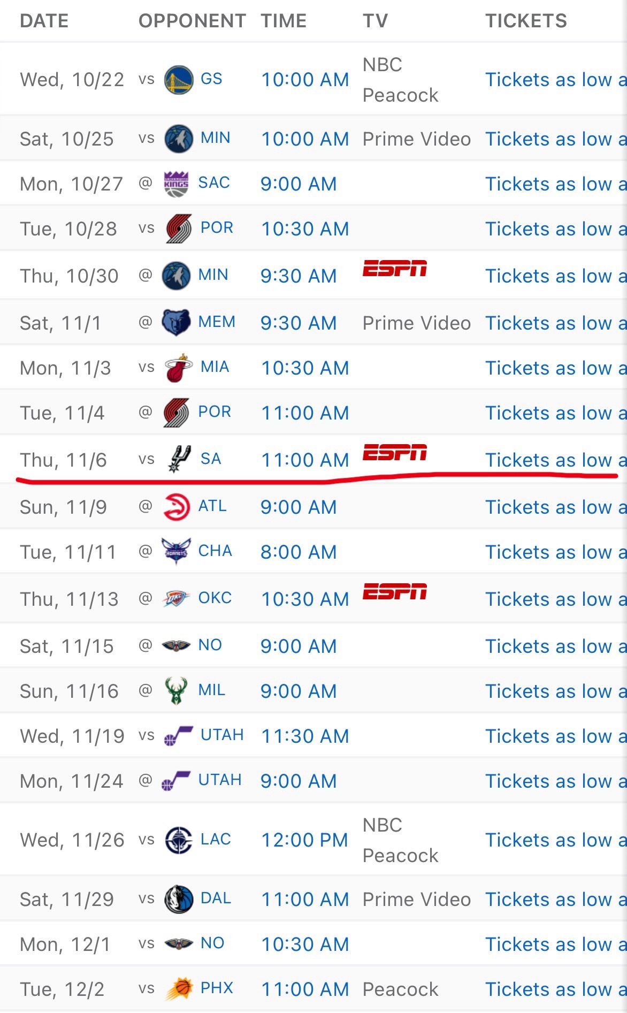Open the DAL team name link
Screen dimensions: 627x1013
pyautogui.click(x=216, y=898)
